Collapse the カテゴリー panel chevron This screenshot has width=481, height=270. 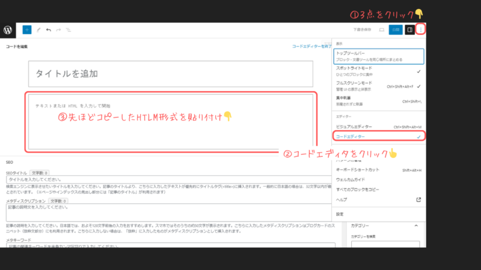tap(416, 226)
